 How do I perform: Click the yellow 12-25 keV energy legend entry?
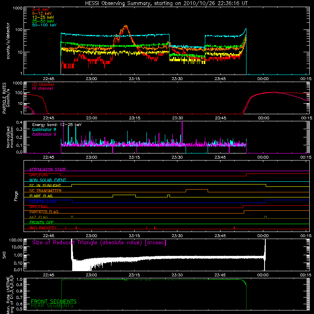[43, 17]
